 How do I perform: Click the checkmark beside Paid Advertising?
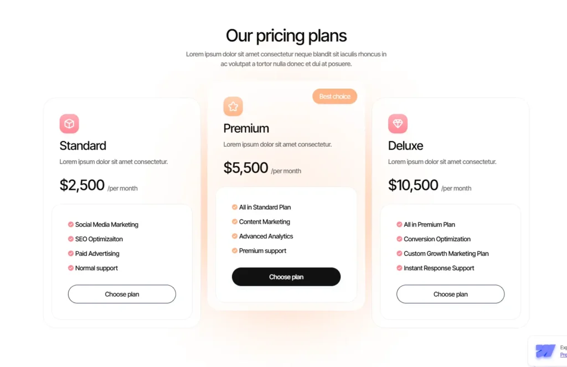tap(71, 254)
